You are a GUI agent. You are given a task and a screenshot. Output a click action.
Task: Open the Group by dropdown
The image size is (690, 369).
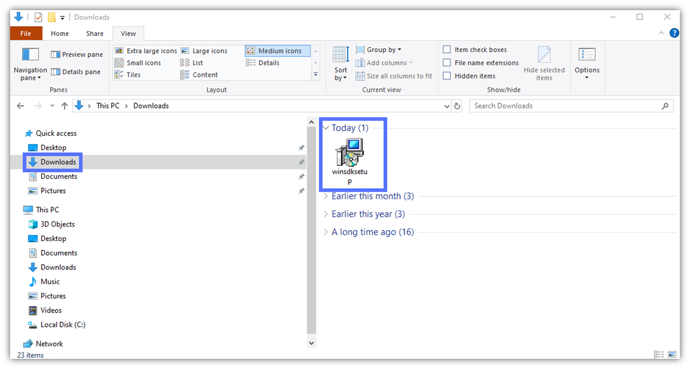(x=379, y=50)
